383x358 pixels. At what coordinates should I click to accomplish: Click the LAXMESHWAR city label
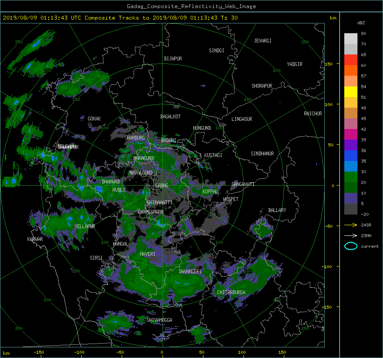point(151,212)
